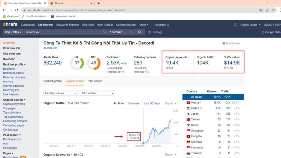Close the Thẻ mới tab
The image size is (281, 158).
91,3
